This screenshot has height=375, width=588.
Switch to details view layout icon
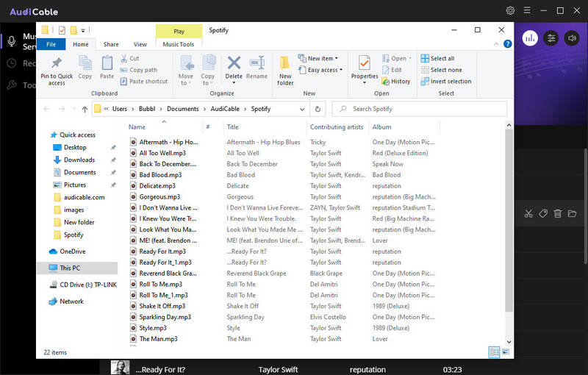pyautogui.click(x=494, y=352)
